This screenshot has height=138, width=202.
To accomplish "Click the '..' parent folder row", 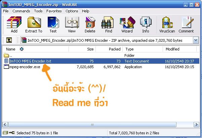I will tap(101, 55).
